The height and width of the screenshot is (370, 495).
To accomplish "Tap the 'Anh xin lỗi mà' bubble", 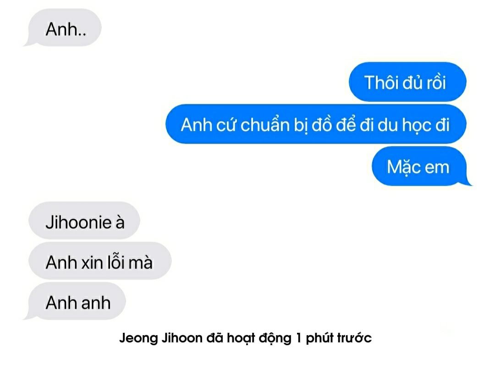I will coord(100,261).
